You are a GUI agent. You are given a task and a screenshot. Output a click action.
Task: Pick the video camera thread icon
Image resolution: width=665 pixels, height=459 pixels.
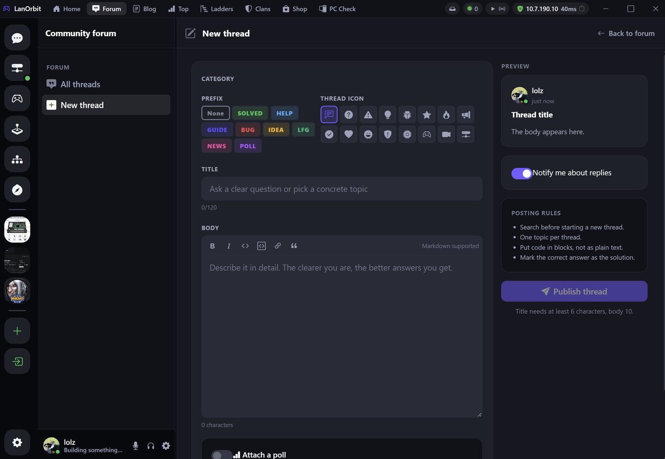click(x=446, y=134)
